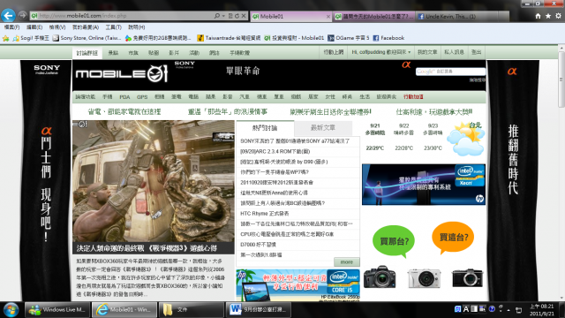This screenshot has width=565, height=318.
Task: Click the green 買那台? speech bubble
Action: tap(394, 240)
